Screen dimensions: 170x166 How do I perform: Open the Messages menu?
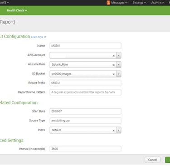coord(119,3)
